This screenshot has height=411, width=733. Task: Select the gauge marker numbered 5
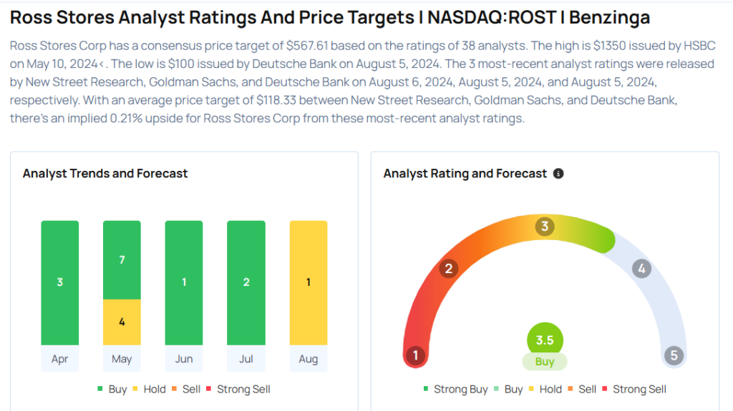click(674, 355)
